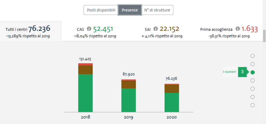Click the green number 3 section badge
Image resolution: width=266 pixels, height=124 pixels.
click(x=242, y=72)
